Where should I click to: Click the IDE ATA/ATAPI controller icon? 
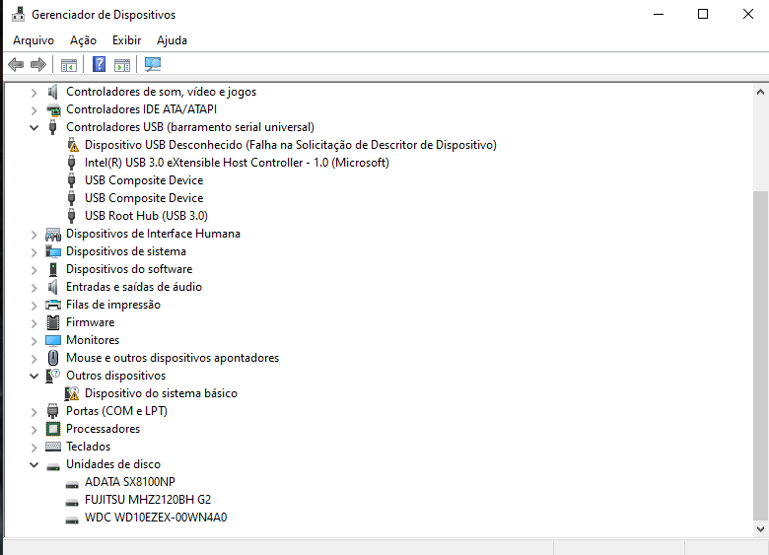(x=53, y=109)
